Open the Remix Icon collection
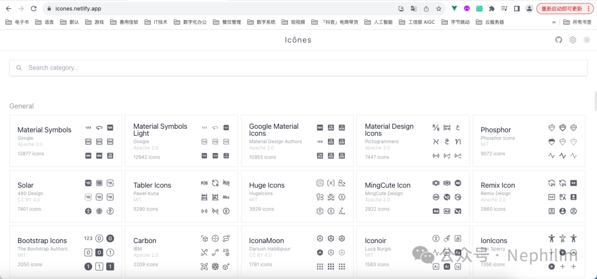The width and height of the screenshot is (597, 279). 529,196
